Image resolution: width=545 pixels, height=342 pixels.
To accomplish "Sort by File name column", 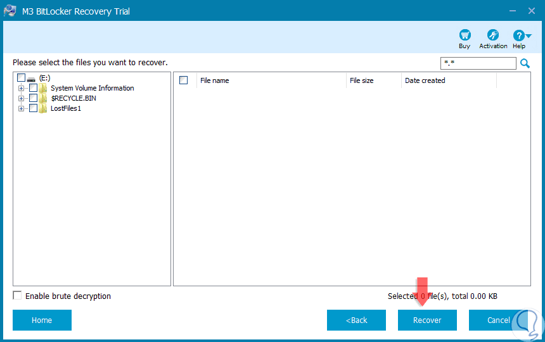I will [x=271, y=80].
